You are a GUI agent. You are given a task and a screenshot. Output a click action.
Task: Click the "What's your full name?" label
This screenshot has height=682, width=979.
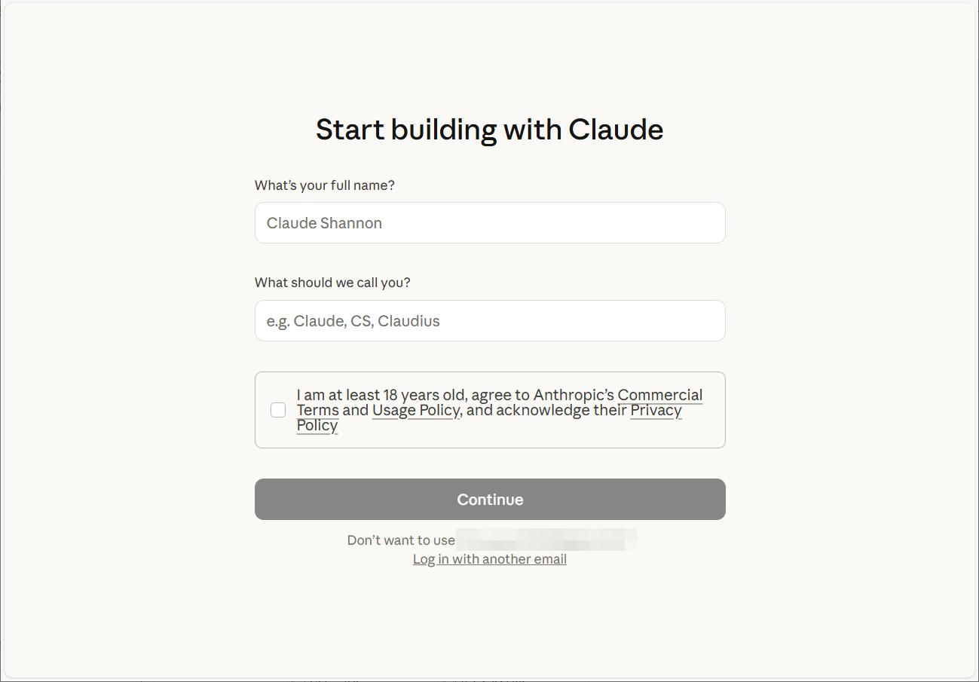pyautogui.click(x=325, y=185)
